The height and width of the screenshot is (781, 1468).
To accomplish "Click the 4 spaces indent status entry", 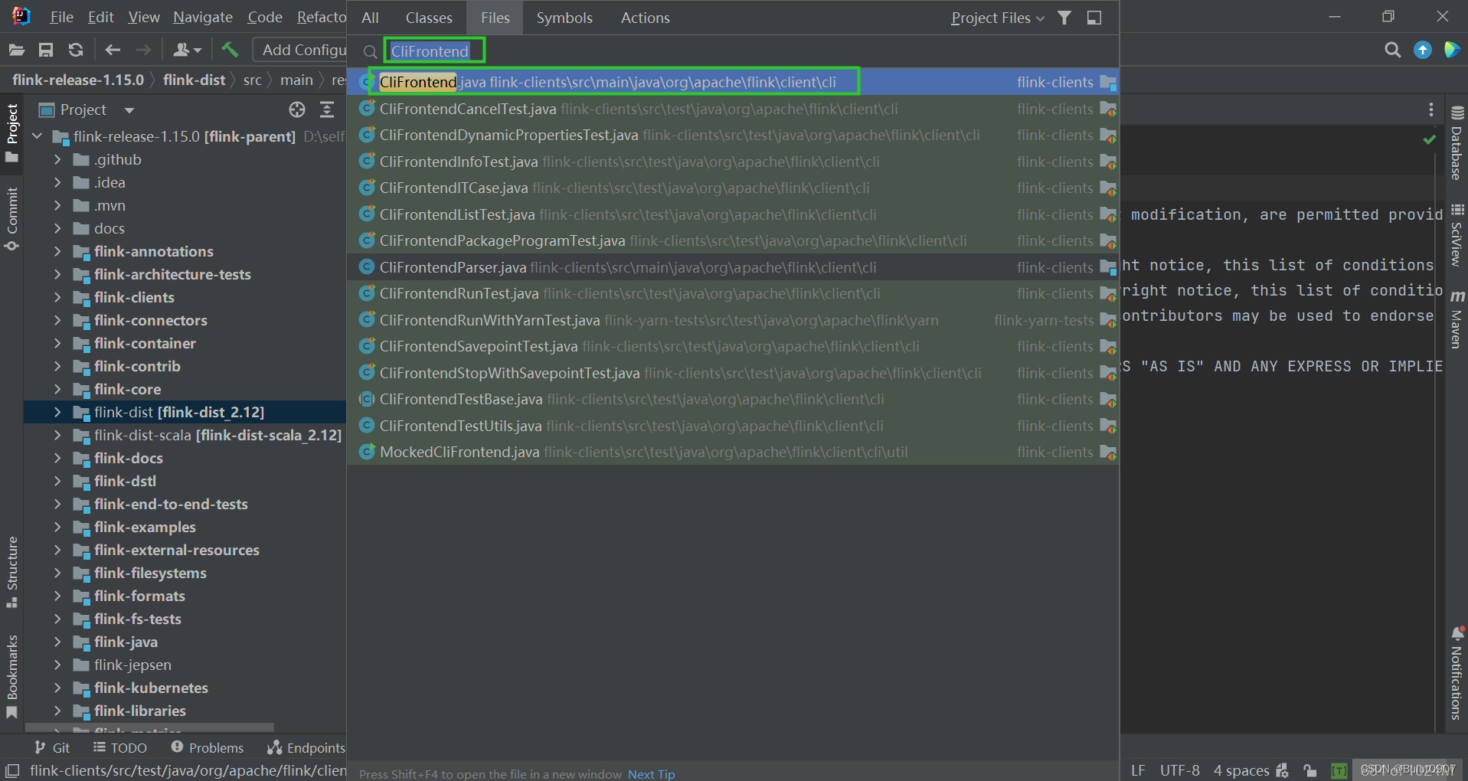I will pyautogui.click(x=1241, y=770).
